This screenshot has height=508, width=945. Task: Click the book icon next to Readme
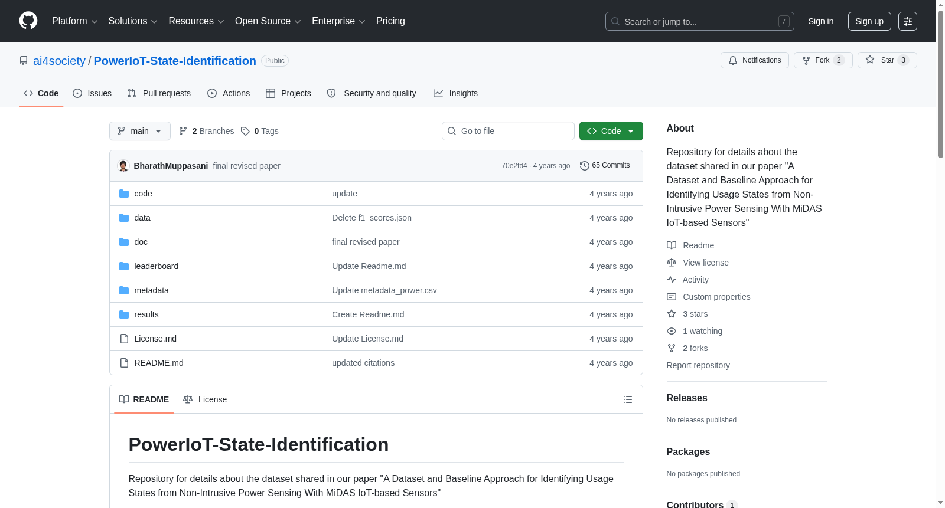[x=672, y=245]
